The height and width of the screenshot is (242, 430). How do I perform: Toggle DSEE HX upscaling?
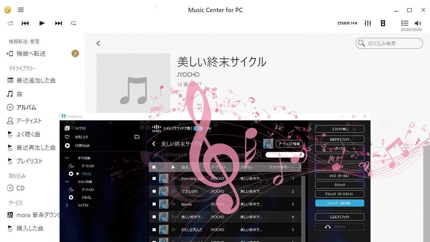coord(347,23)
